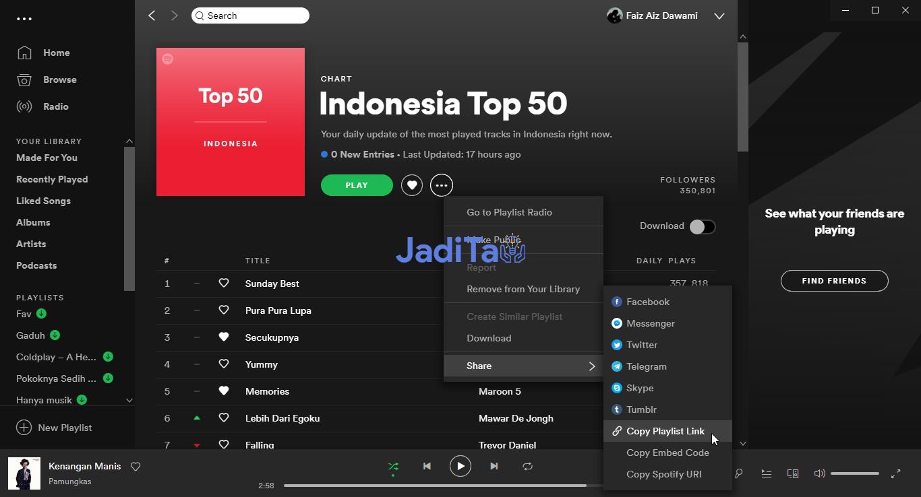Expand the user account dropdown arrow

tap(719, 16)
